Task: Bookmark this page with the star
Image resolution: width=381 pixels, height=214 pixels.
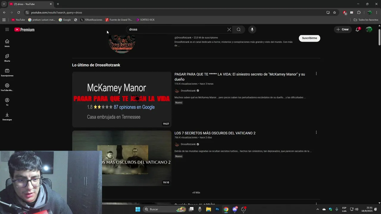Action: tap(335, 12)
